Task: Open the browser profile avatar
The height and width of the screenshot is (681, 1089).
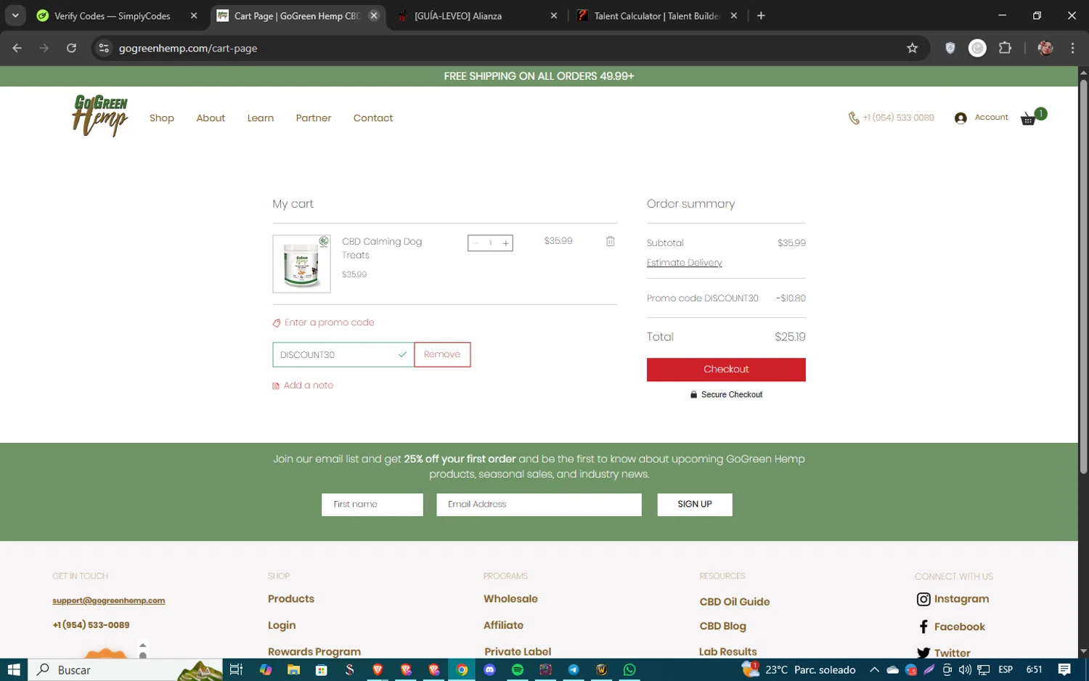Action: (1045, 48)
